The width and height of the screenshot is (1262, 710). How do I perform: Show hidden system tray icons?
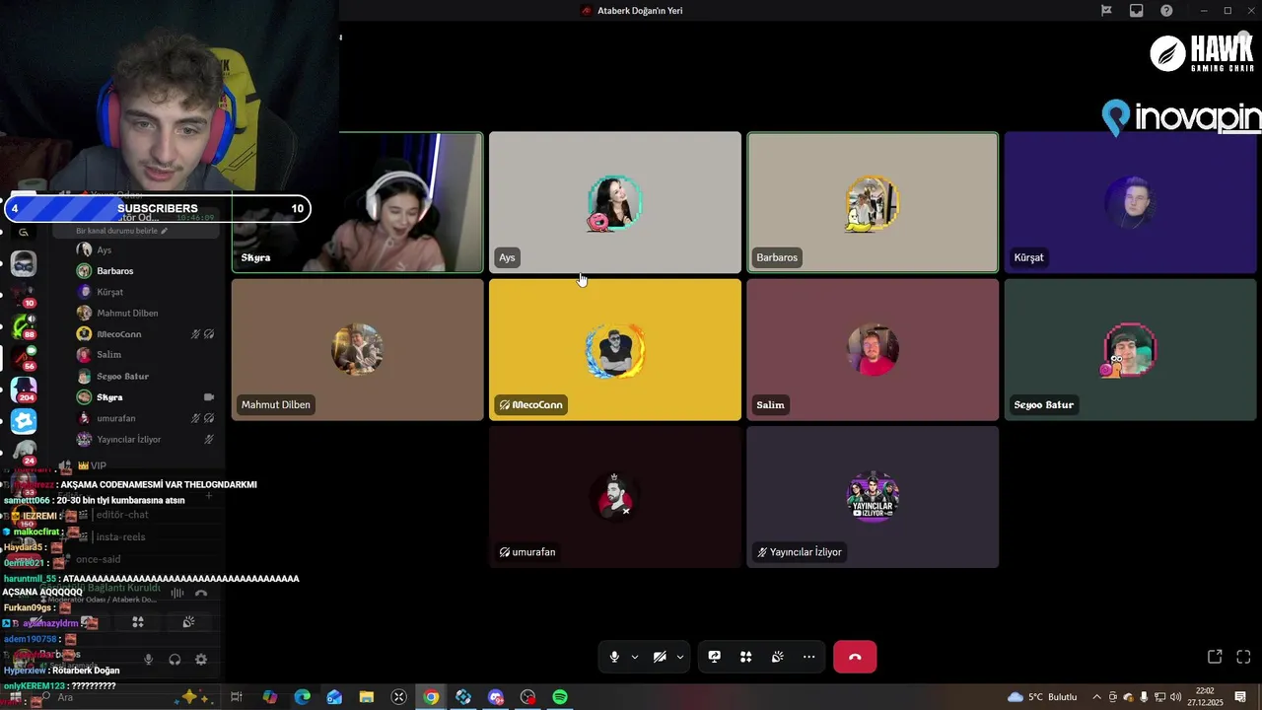pyautogui.click(x=1096, y=697)
